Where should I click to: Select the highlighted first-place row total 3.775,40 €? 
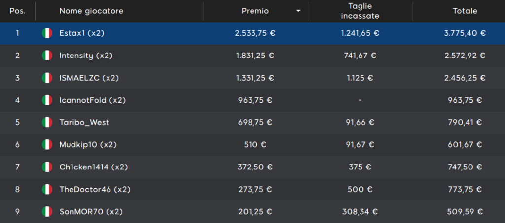click(x=465, y=33)
